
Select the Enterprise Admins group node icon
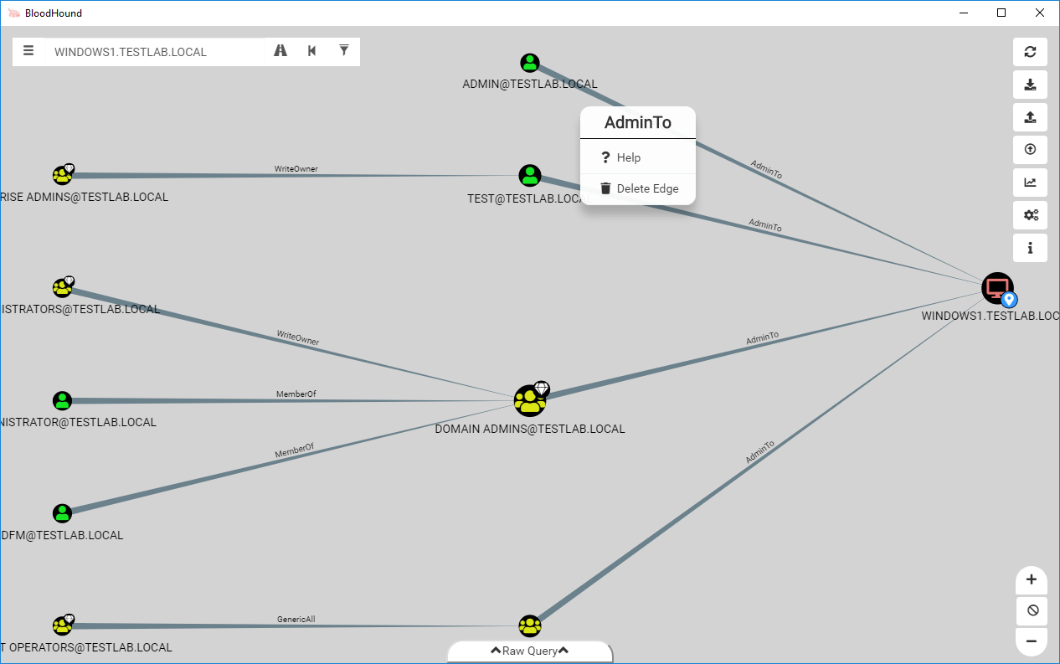(63, 175)
